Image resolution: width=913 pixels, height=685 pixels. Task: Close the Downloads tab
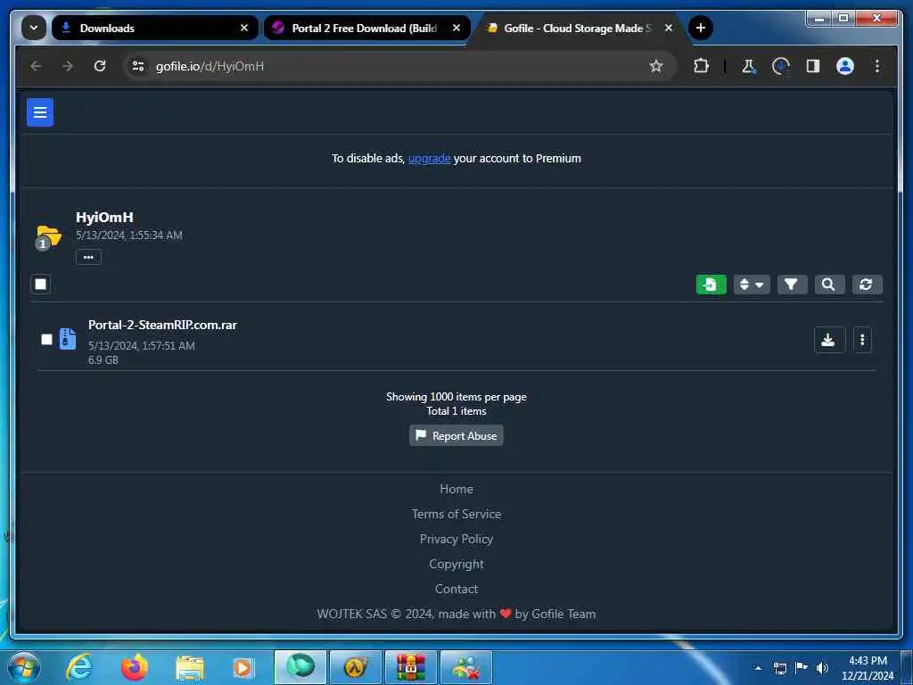[244, 28]
